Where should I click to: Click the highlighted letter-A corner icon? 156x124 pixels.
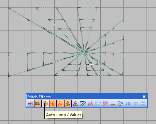(68, 103)
